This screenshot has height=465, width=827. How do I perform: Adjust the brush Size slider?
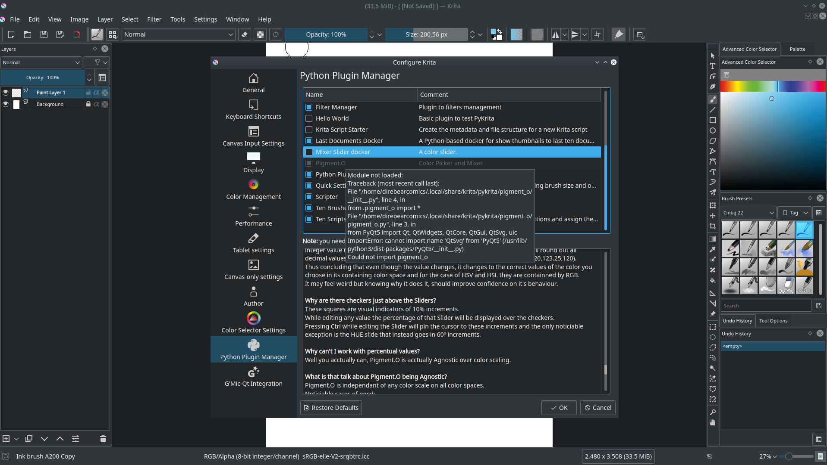click(427, 34)
